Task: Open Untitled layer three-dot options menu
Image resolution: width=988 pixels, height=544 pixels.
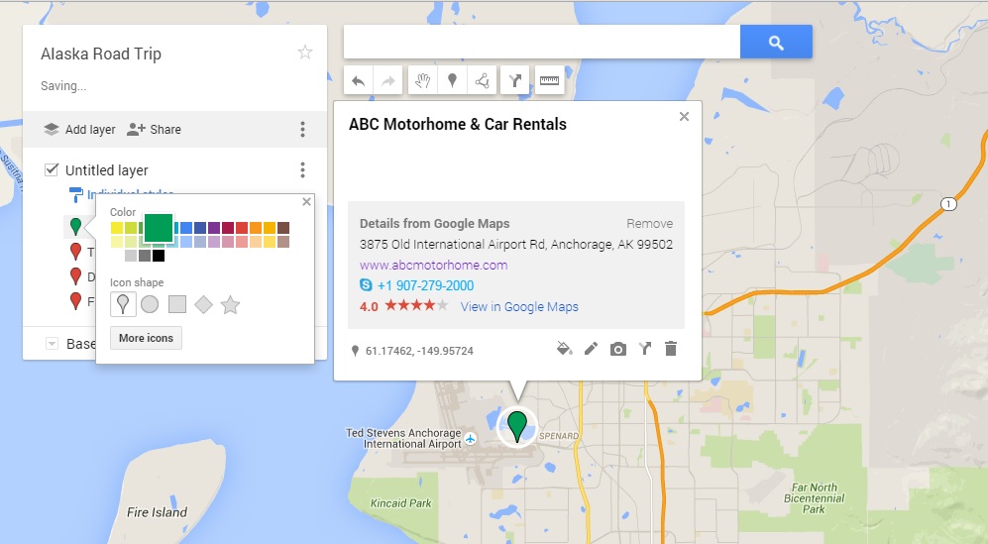Action: coord(303,169)
